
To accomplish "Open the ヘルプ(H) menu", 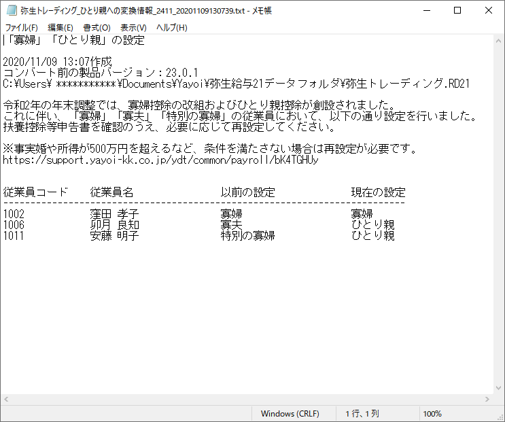I will tap(172, 28).
